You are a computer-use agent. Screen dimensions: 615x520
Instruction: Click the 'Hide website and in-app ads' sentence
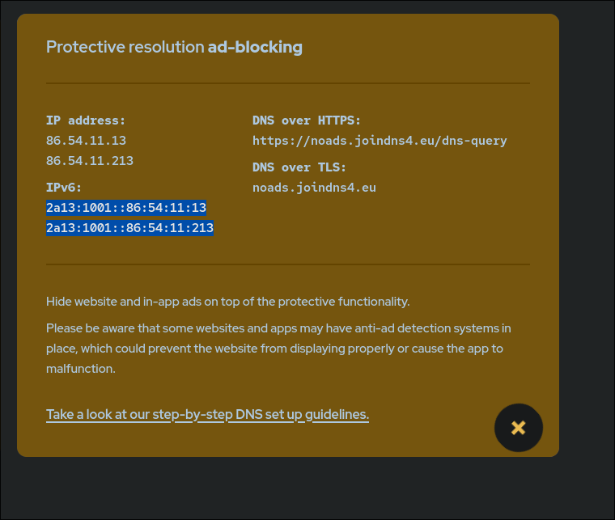point(228,302)
